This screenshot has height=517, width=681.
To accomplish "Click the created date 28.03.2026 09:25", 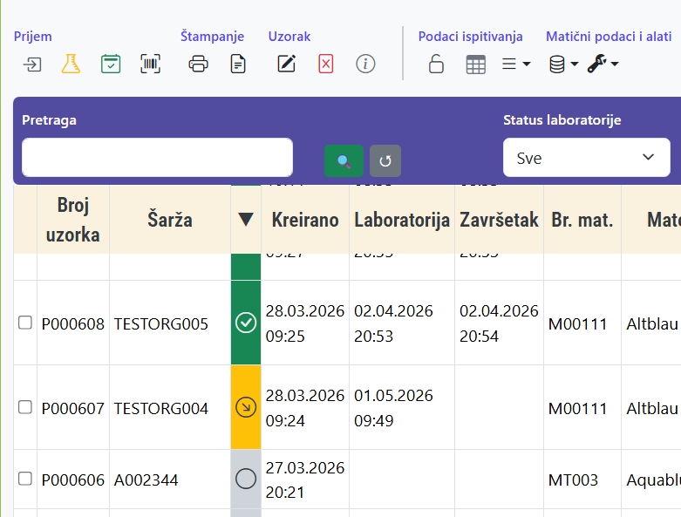I will (305, 323).
